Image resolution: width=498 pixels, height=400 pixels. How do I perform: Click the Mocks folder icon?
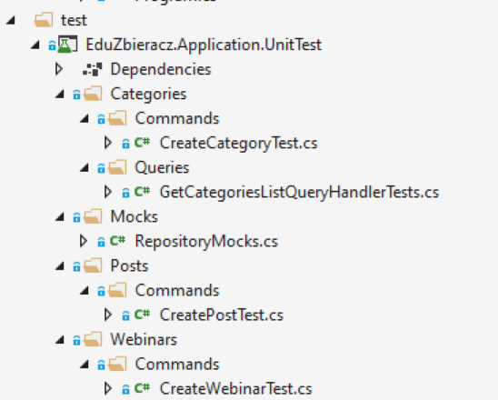coord(93,216)
